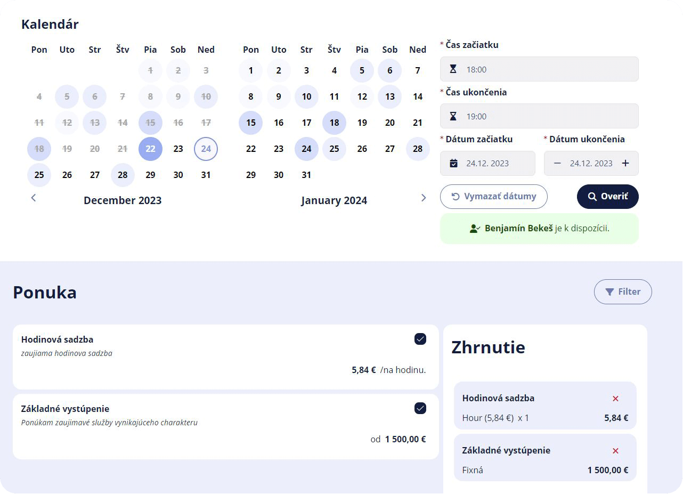Select December 29 in the calendar
683x494 pixels.
coord(150,175)
